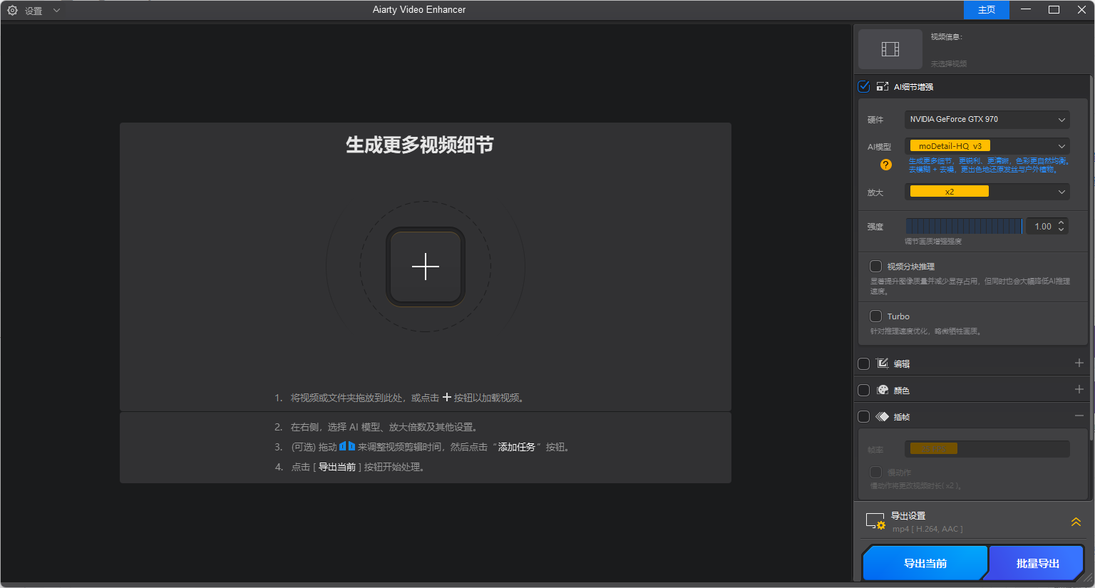Screen dimensions: 1095x588
Task: Open the x2 upscale factor dropdown
Action: tap(987, 191)
